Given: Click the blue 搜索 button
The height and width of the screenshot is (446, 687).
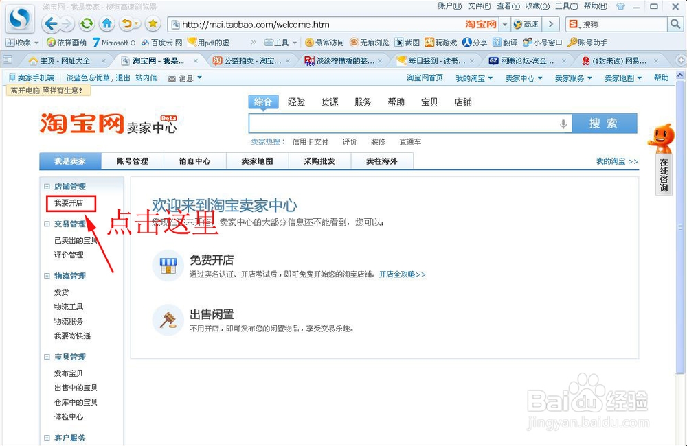Looking at the screenshot, I should [x=605, y=124].
